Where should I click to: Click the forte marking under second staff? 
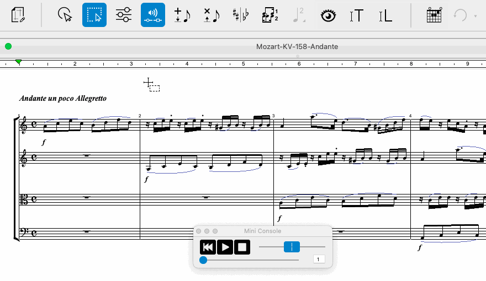(146, 179)
